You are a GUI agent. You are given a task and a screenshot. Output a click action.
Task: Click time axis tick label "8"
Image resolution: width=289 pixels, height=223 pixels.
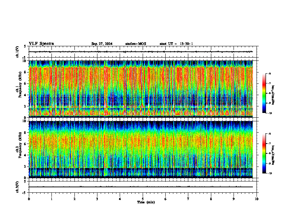[211, 199]
